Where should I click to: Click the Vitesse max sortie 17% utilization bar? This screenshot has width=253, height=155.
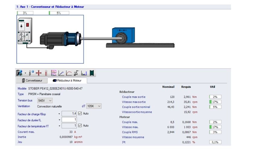215,102
